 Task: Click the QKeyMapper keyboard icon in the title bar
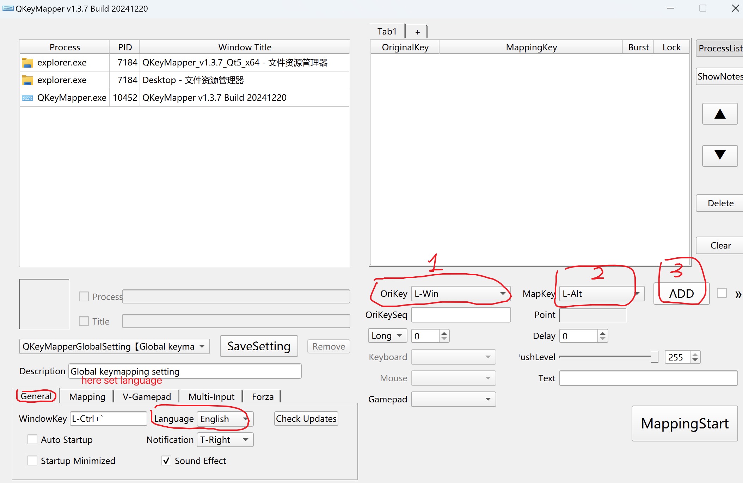(x=7, y=8)
